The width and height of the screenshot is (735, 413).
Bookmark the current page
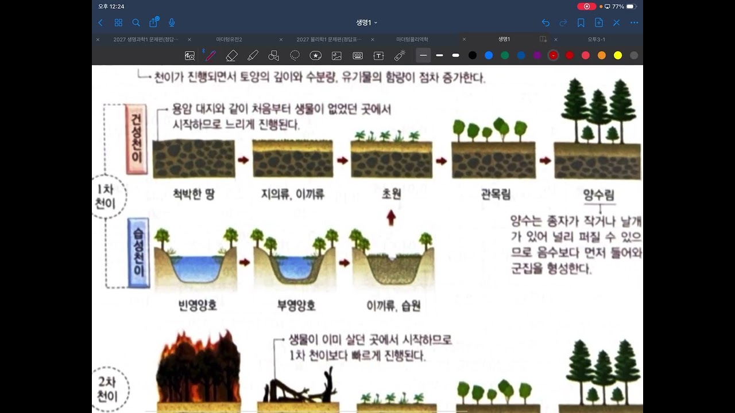click(x=581, y=23)
